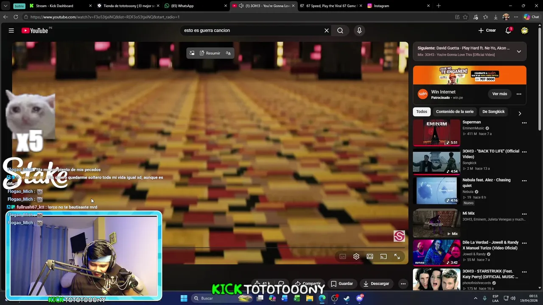The image size is (543, 305).
Task: Go to the YouTube home logo
Action: (34, 30)
